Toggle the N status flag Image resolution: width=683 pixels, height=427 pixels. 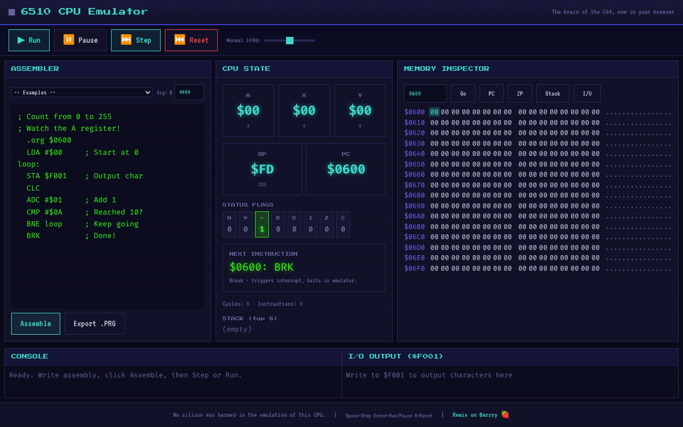tap(229, 224)
